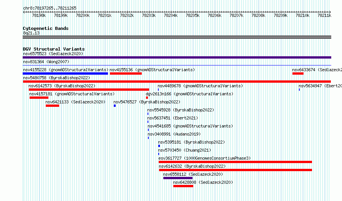The height and width of the screenshot is (201, 342).
Task: Click the 78210k ruler position
Action: (302, 15)
